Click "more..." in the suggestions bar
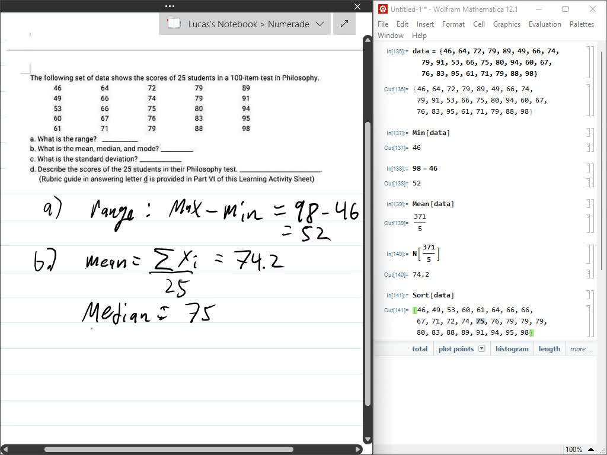 point(580,348)
